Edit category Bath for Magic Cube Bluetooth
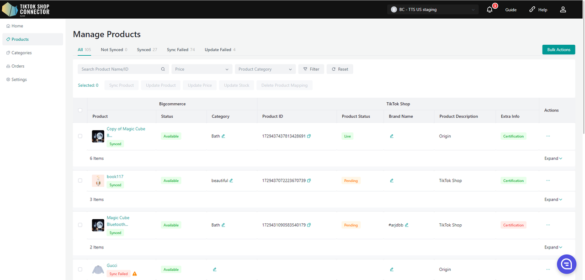 click(223, 225)
